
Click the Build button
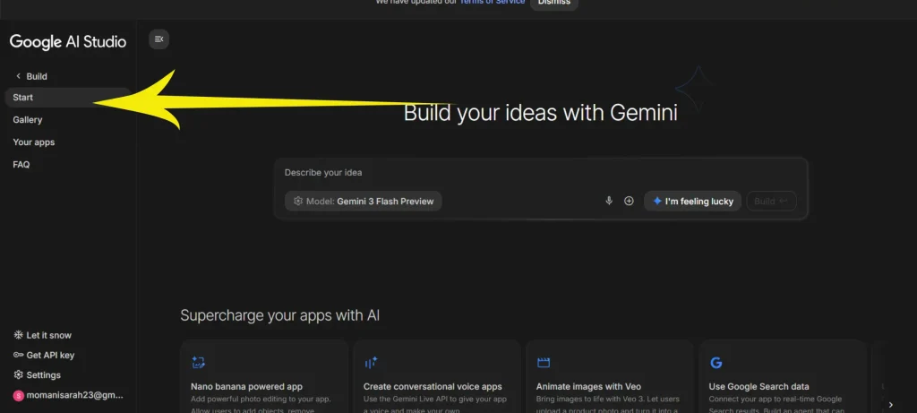point(771,202)
